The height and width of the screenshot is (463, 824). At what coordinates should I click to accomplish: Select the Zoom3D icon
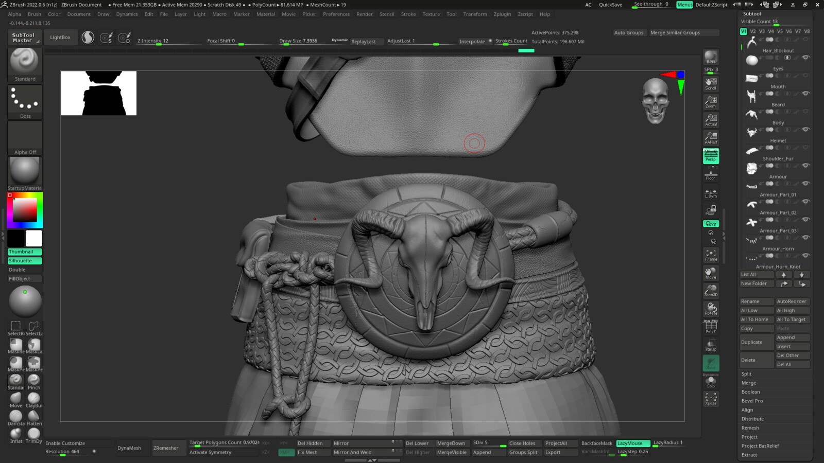[711, 291]
